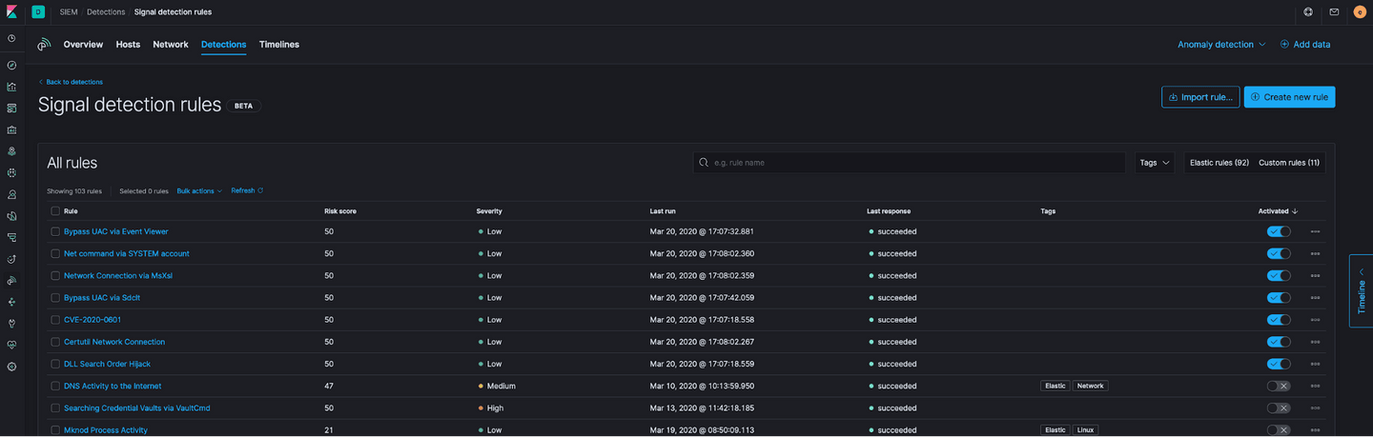Deactivate the Net command via SYSTEM account rule
Screen dimensions: 1373x437
[x=1278, y=253]
